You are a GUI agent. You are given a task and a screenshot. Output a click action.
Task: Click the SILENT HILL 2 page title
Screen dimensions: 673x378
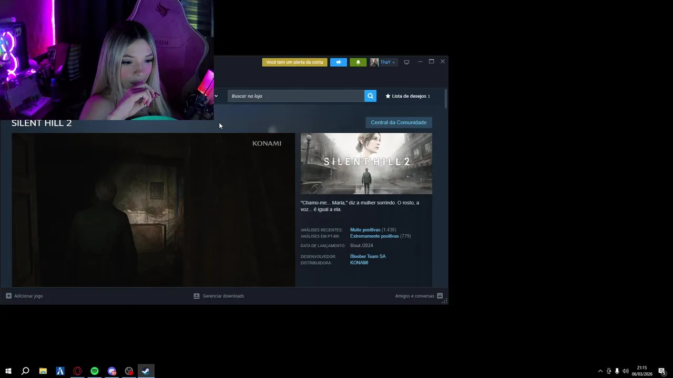pyautogui.click(x=42, y=123)
